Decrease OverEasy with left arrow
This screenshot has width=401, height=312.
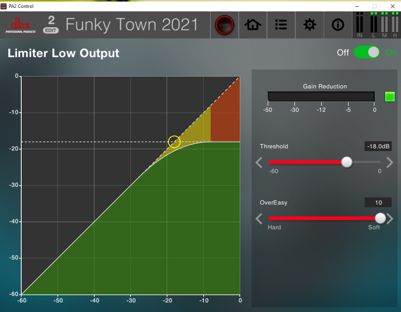(x=259, y=219)
